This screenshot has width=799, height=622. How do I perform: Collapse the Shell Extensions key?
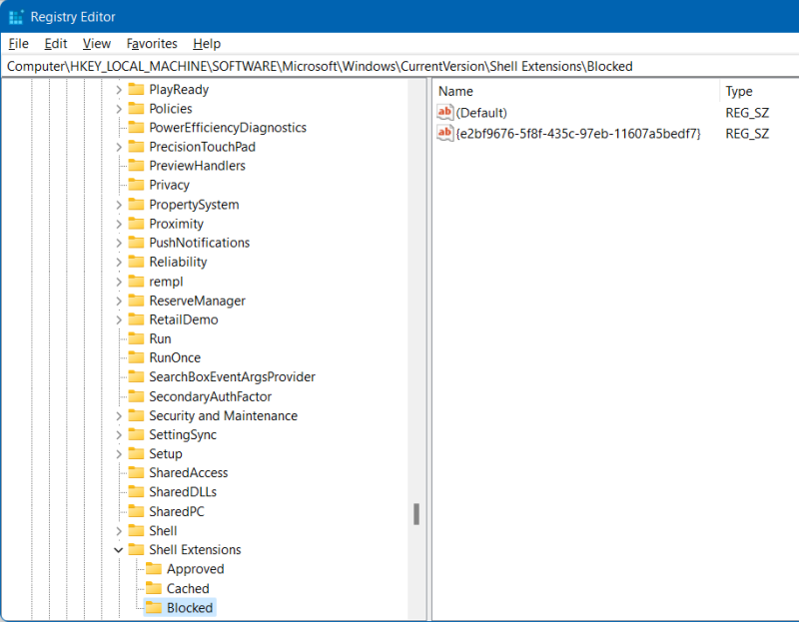pyautogui.click(x=118, y=550)
